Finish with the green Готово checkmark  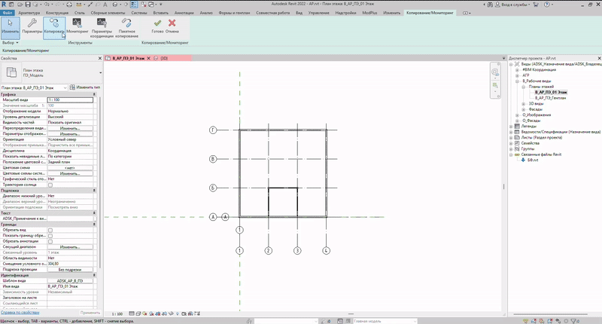pyautogui.click(x=157, y=26)
